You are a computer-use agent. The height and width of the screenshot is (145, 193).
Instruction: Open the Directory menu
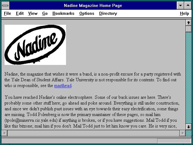[x=108, y=13]
